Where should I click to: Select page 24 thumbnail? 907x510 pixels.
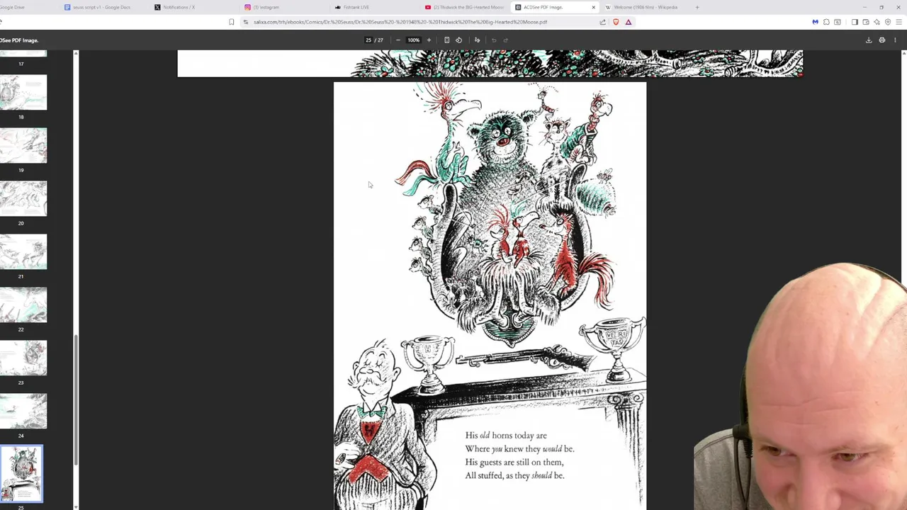click(x=23, y=412)
